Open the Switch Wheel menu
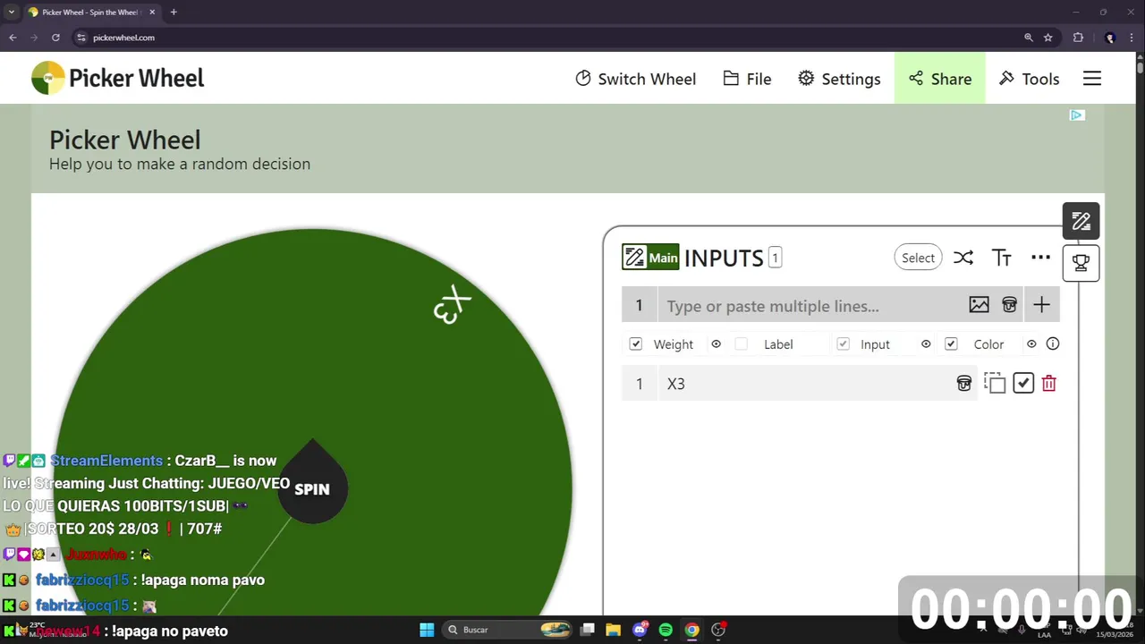 (x=635, y=79)
